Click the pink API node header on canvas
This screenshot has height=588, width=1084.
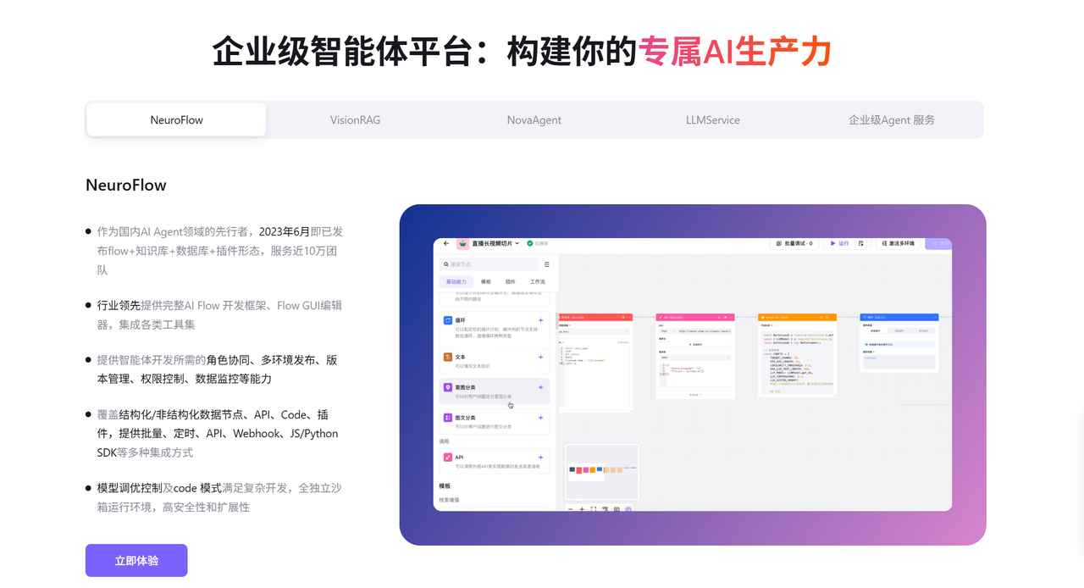click(x=694, y=318)
